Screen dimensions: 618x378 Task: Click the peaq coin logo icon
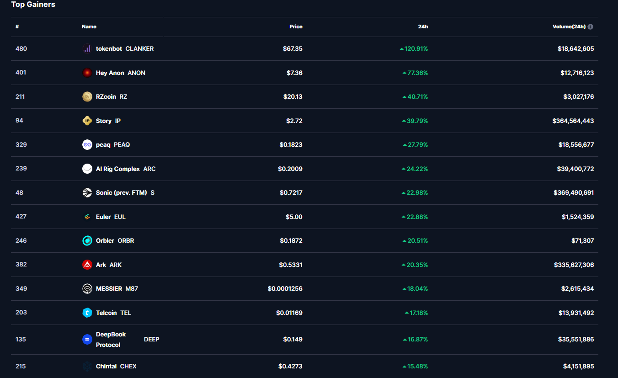(x=87, y=144)
